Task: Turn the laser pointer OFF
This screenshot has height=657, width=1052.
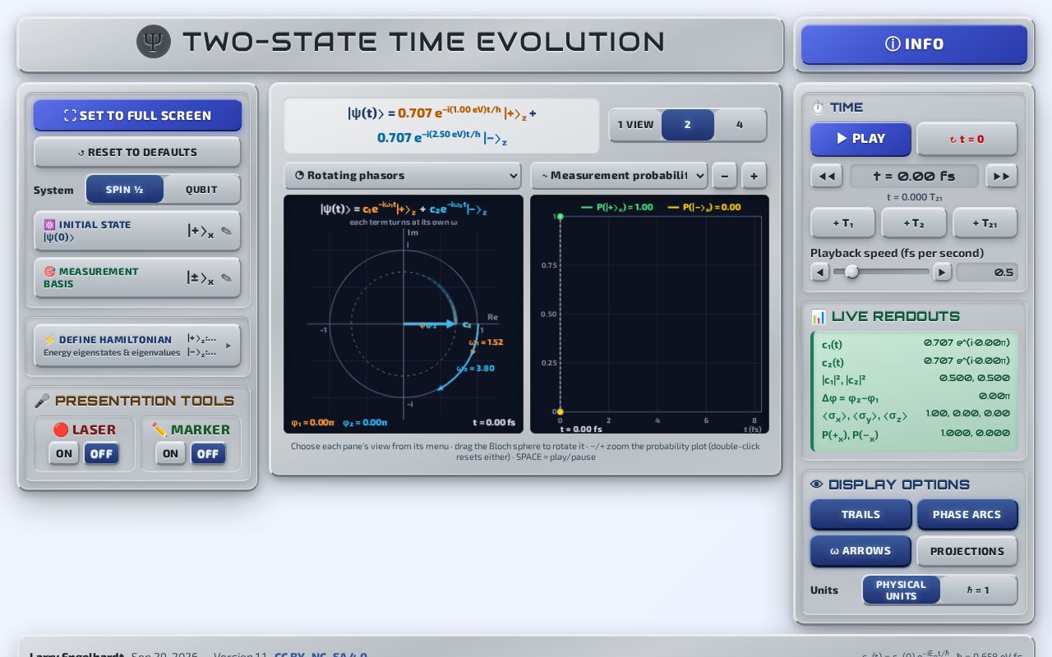Action: [x=101, y=453]
